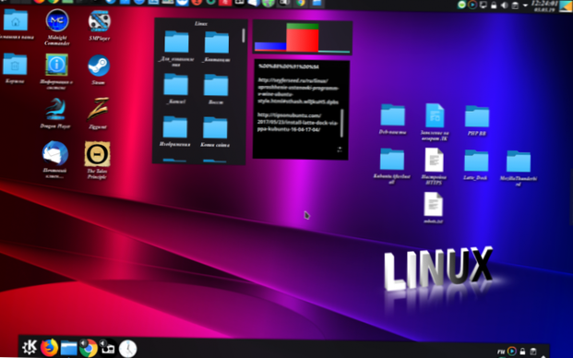The width and height of the screenshot is (573, 358).
Task: Open the Midnight Commander desktop shortcut
Action: pyautogui.click(x=57, y=21)
